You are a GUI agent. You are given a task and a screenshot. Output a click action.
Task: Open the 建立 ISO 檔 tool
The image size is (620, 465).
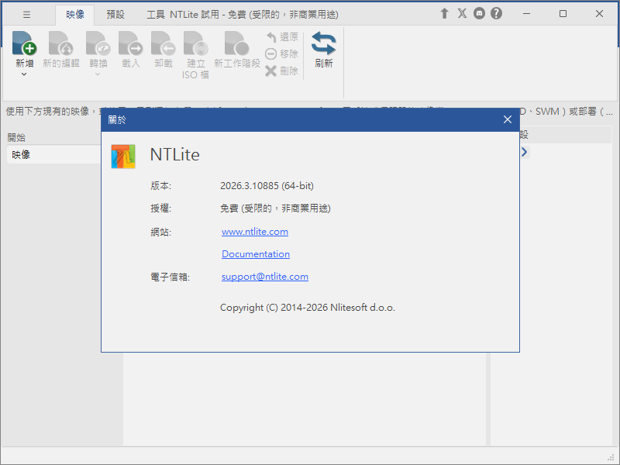click(195, 43)
